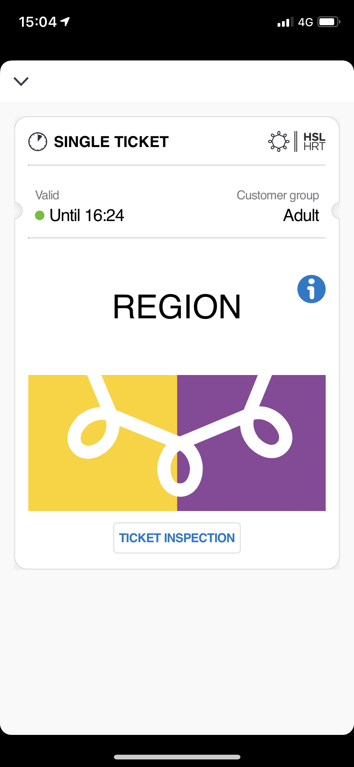The width and height of the screenshot is (354, 767).
Task: Tap the SINGLE TICKET heading
Action: click(111, 142)
